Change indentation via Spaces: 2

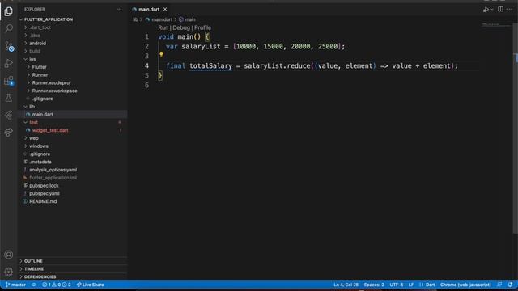tap(374, 285)
